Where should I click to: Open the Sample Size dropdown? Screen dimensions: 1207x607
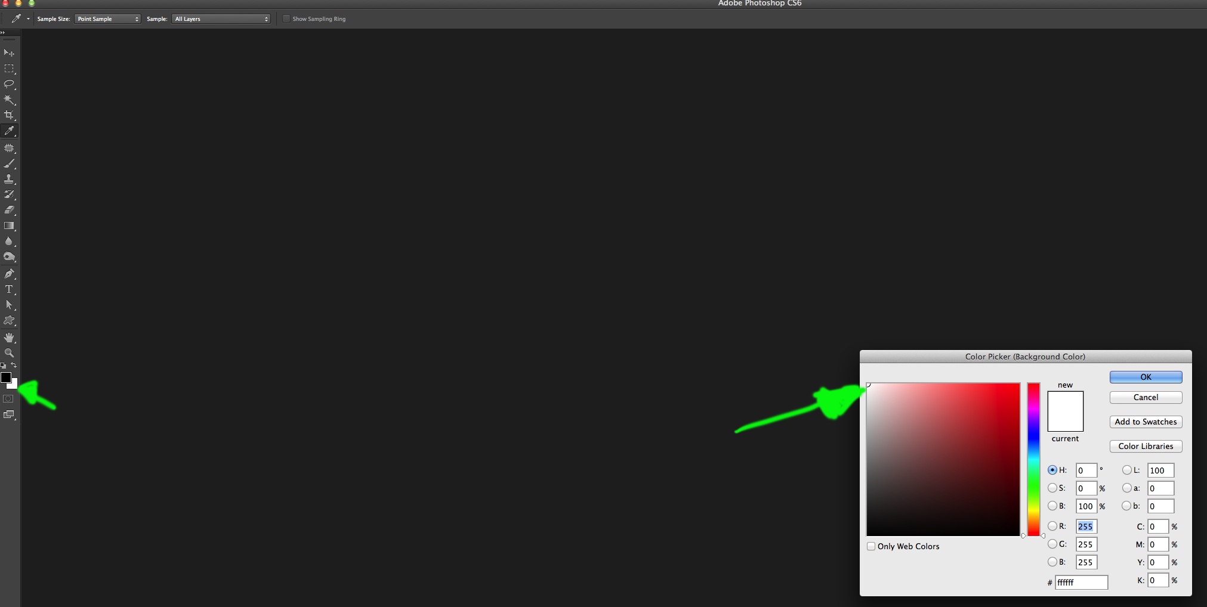tap(107, 18)
